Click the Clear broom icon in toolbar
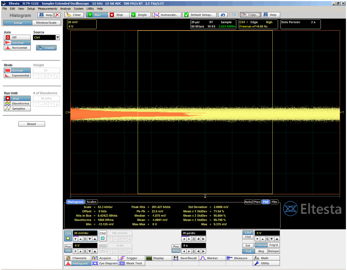The height and width of the screenshot is (270, 347). tap(68, 15)
